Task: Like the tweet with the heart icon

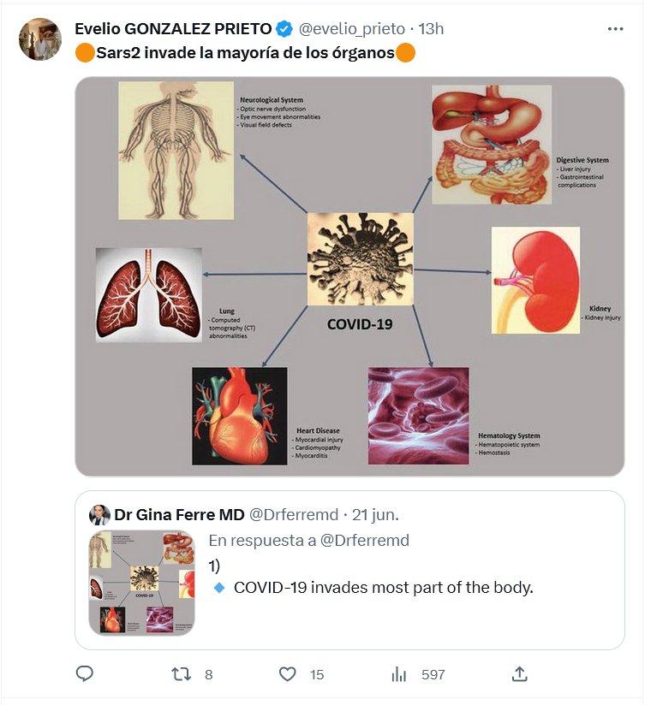Action: coord(289,674)
